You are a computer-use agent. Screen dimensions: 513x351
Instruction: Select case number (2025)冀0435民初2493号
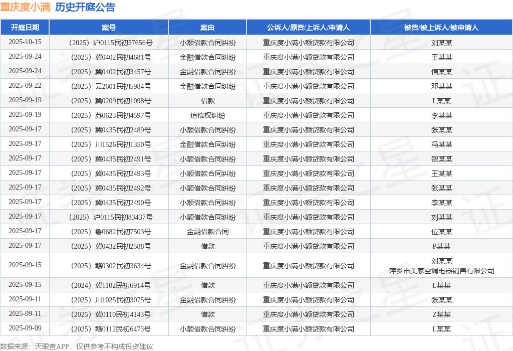110,173
